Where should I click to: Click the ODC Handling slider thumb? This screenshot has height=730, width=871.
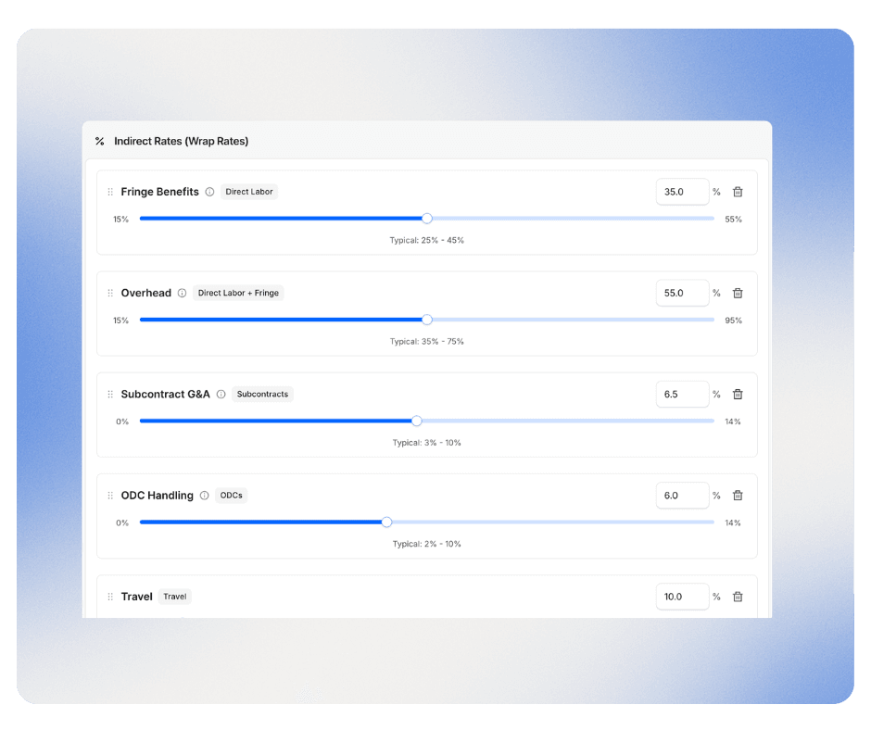pos(386,522)
